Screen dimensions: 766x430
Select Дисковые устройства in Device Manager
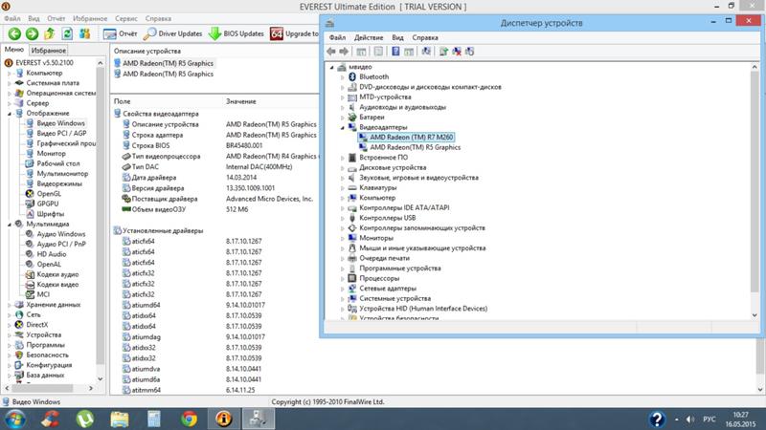pos(393,168)
